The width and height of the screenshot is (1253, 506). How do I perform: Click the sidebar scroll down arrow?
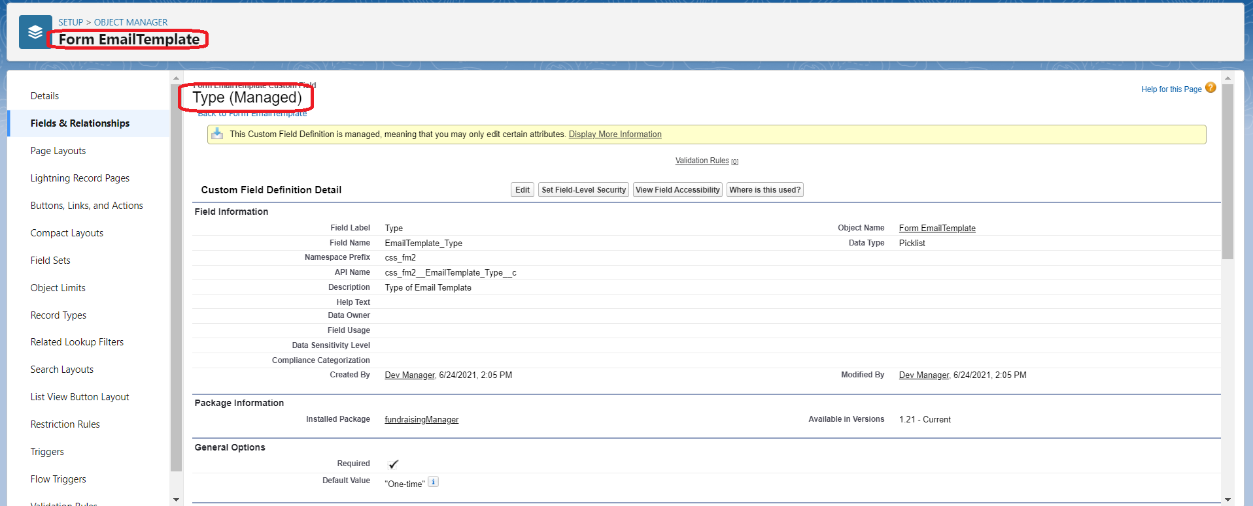coord(176,499)
